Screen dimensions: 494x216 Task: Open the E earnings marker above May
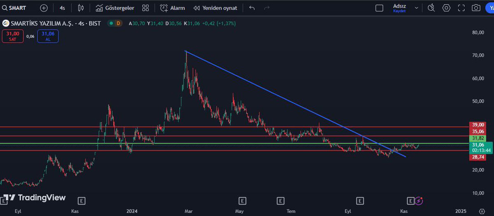coord(242,201)
